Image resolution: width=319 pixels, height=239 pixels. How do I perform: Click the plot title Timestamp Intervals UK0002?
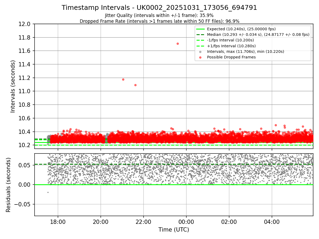point(159,8)
